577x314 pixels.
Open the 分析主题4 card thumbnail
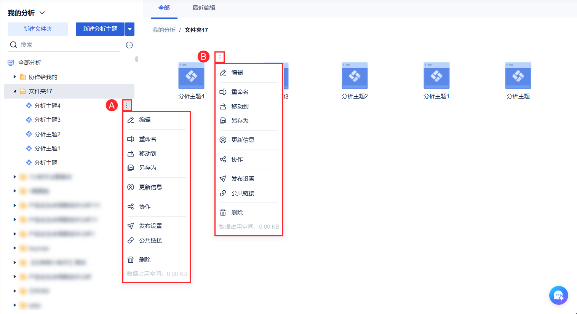[191, 76]
